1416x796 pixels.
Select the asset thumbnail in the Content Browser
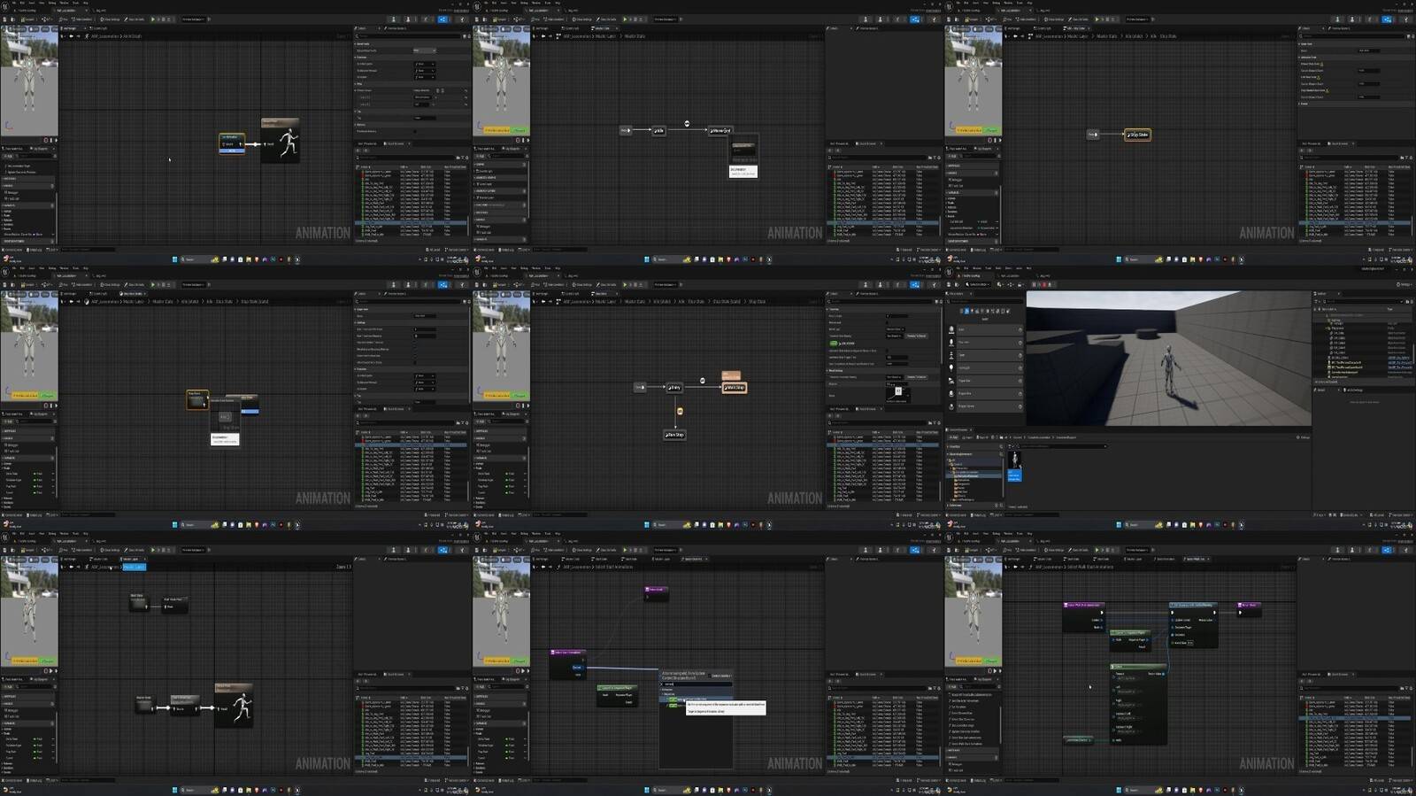(1014, 461)
